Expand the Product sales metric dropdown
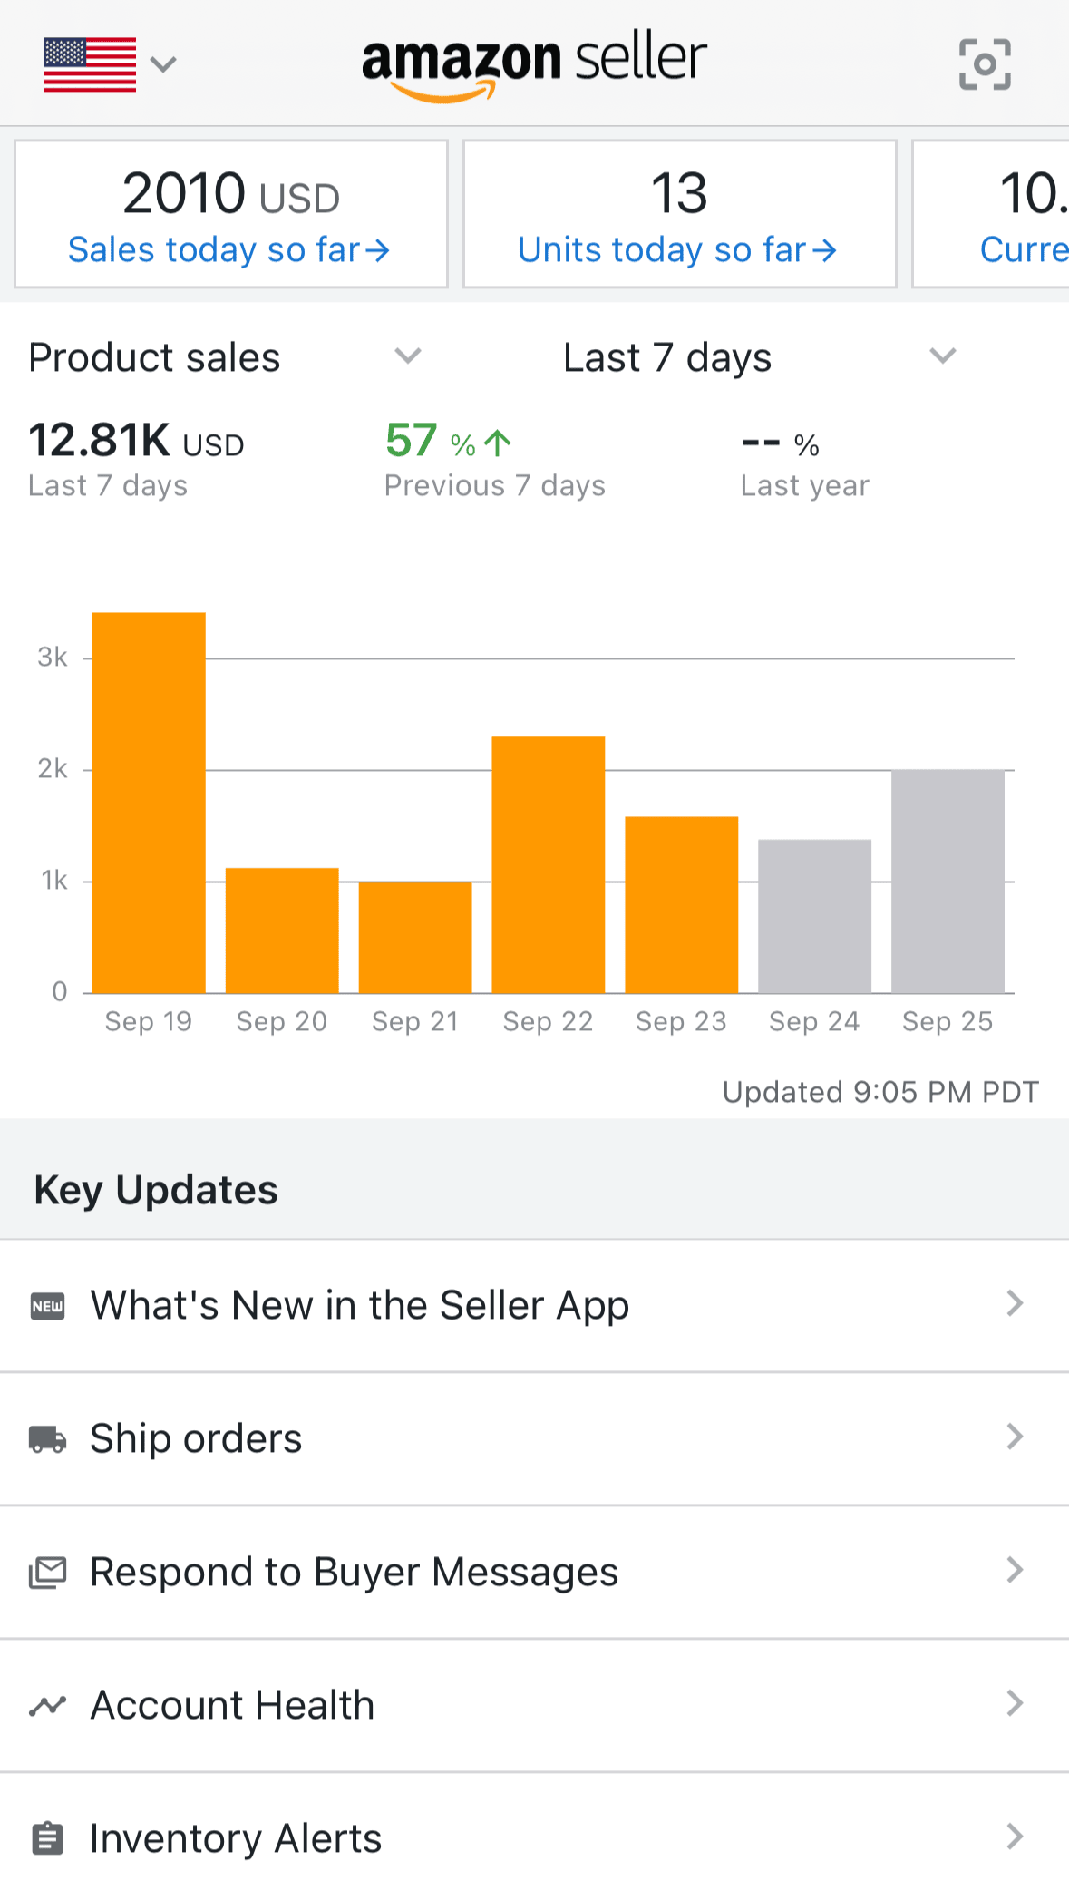This screenshot has height=1900, width=1069. tap(408, 356)
